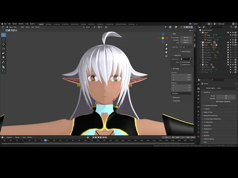This screenshot has width=238, height=178.
Task: Click the Options button in viewport header
Action: point(192,30)
